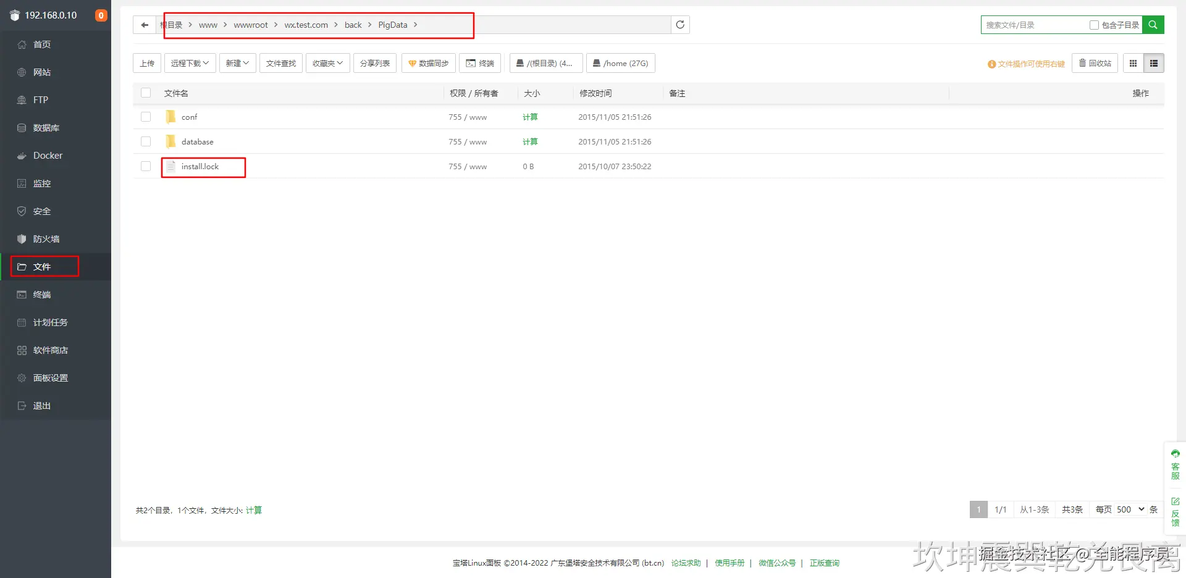Calculate size of conf folder

(x=530, y=117)
